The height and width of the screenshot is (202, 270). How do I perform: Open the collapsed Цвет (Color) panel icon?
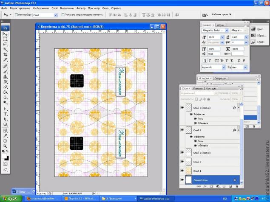(253, 29)
